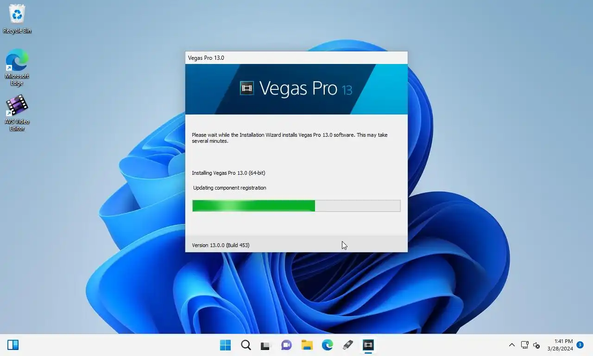Click the Vegas Pro 13.0 title bar
Screen dimensions: 593x356
[296, 58]
